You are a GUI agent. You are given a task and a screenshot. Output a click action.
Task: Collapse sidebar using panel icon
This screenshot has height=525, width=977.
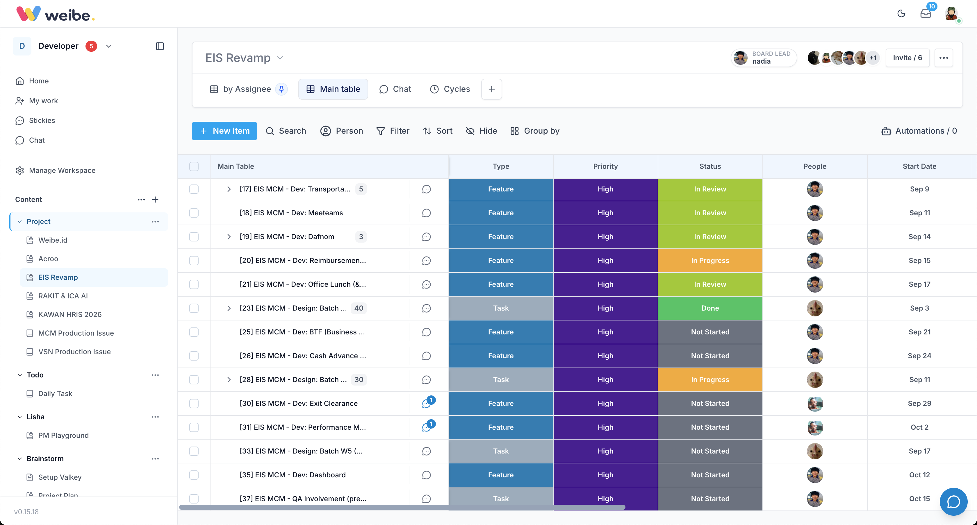point(160,46)
